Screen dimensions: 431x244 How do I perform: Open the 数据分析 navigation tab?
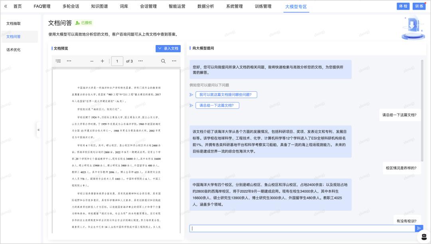pos(206,6)
